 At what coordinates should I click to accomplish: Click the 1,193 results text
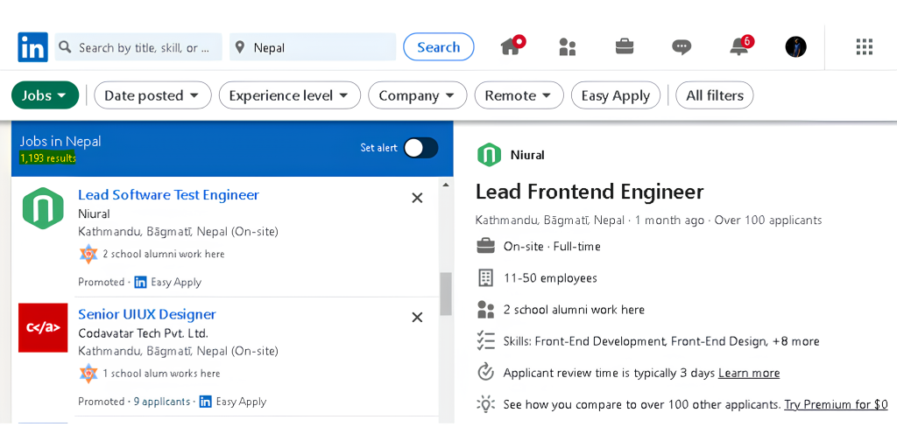point(47,158)
